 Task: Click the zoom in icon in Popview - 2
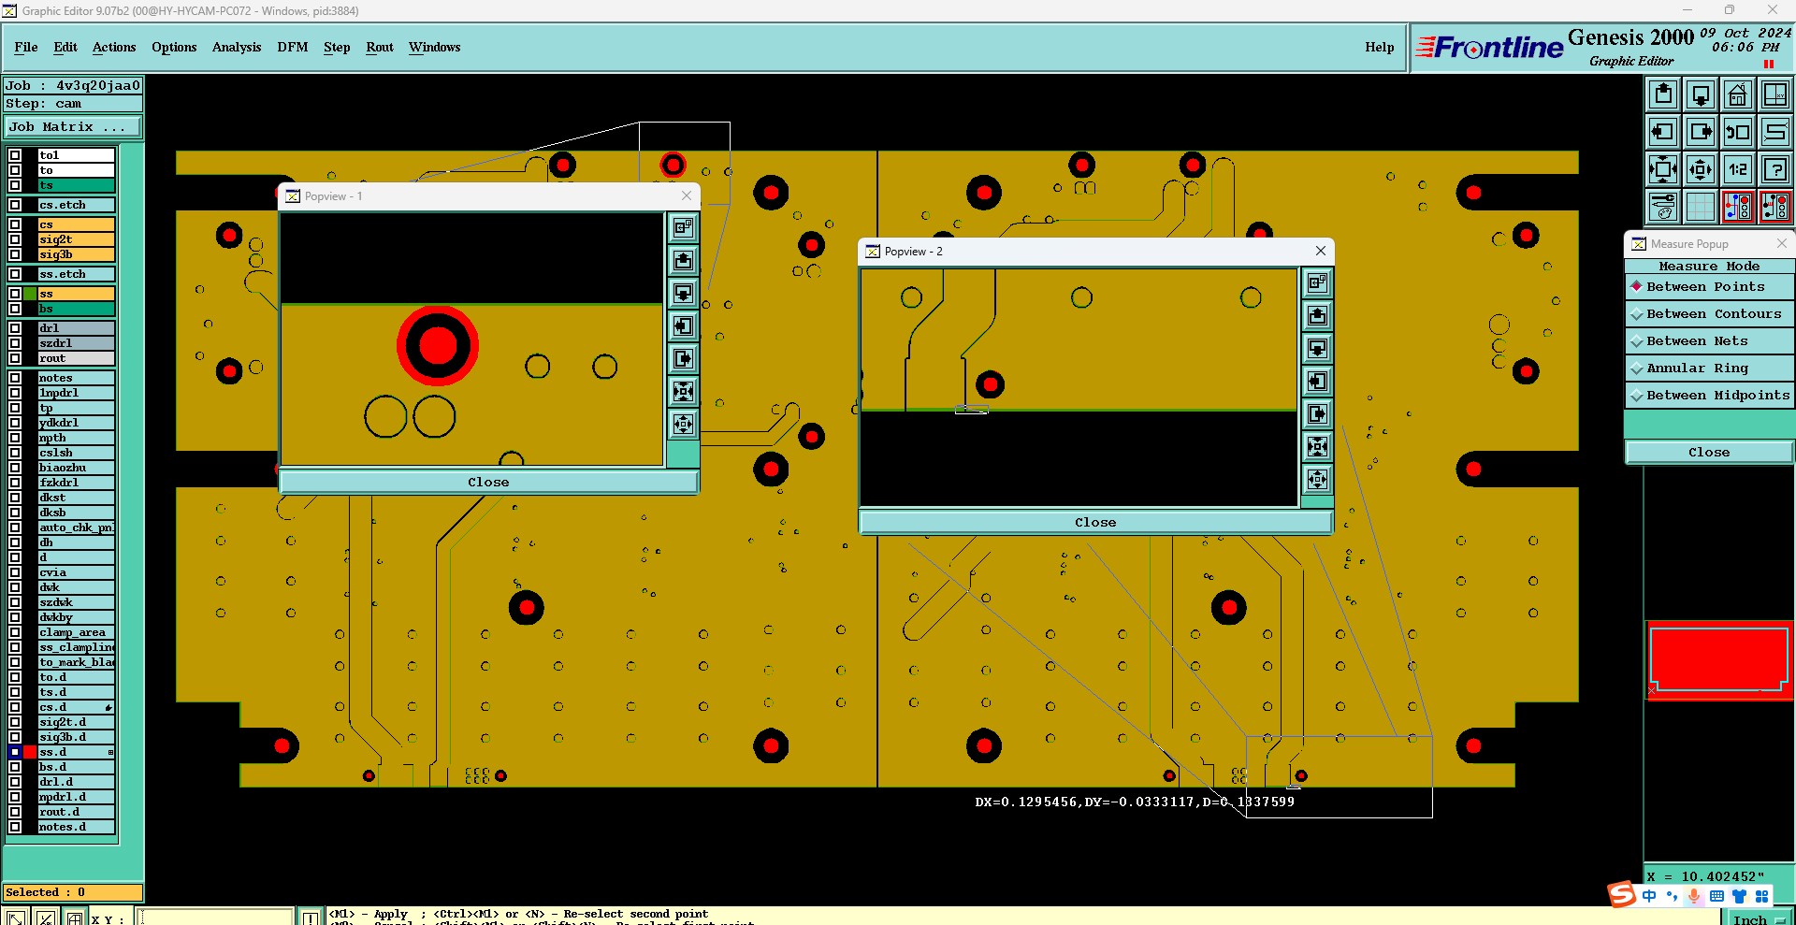click(1317, 446)
